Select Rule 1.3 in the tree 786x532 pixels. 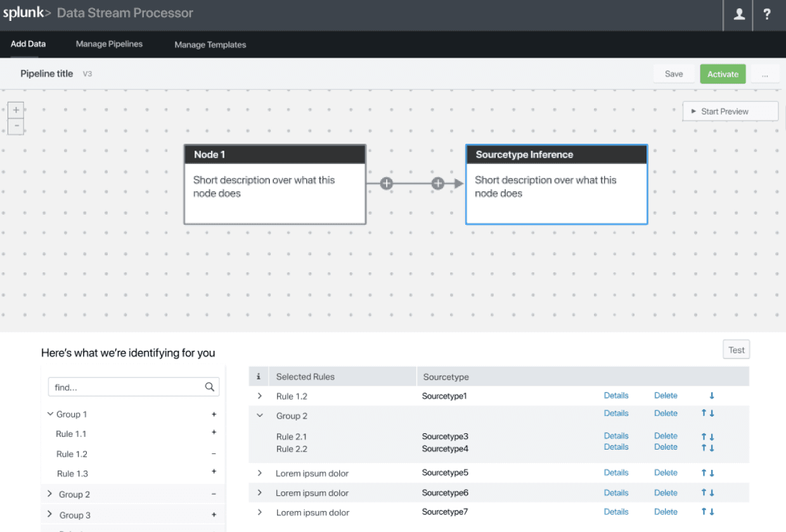[x=72, y=474]
